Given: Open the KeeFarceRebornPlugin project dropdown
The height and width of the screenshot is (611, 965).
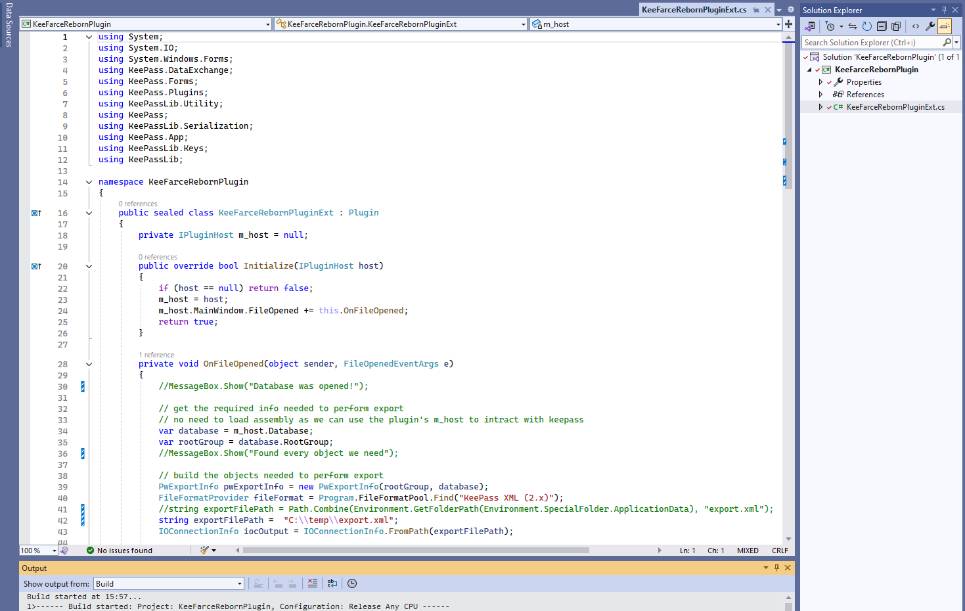Looking at the screenshot, I should [x=145, y=24].
